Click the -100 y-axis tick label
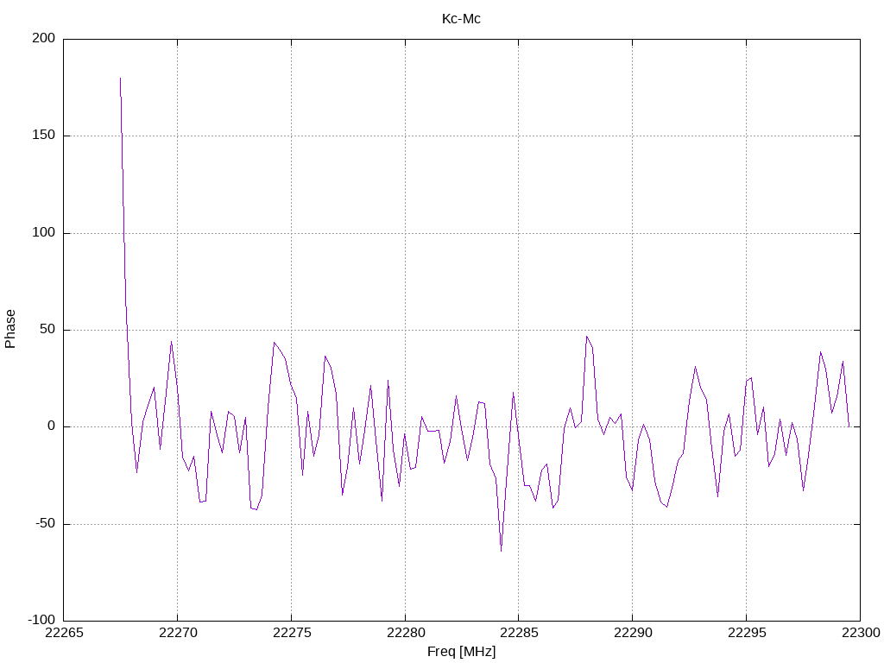 41,620
